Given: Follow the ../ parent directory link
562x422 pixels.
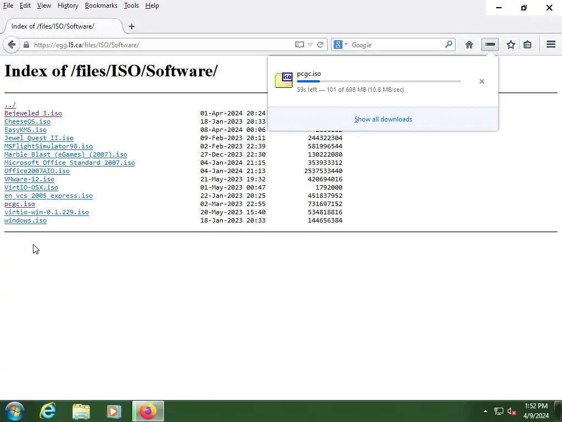Looking at the screenshot, I should point(10,105).
